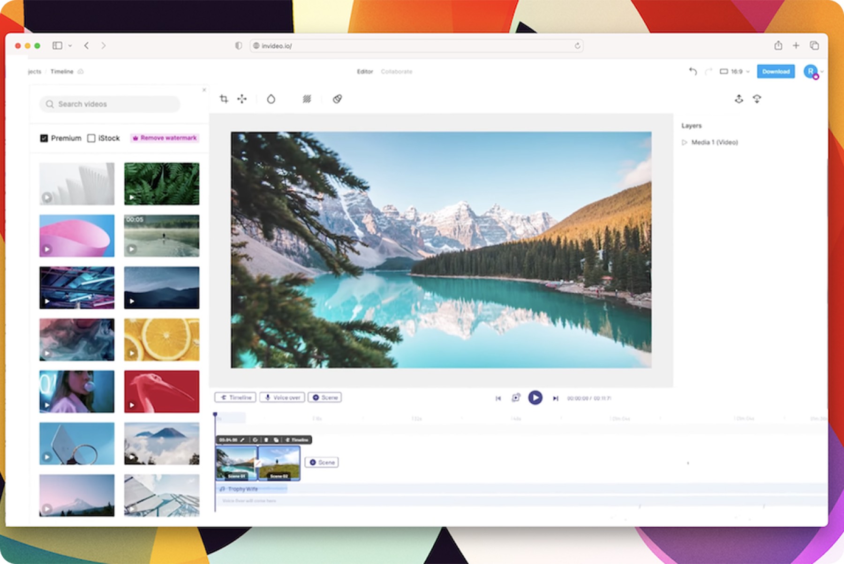Delete scene with trash icon in clip toolbar
The height and width of the screenshot is (564, 844).
(x=266, y=440)
